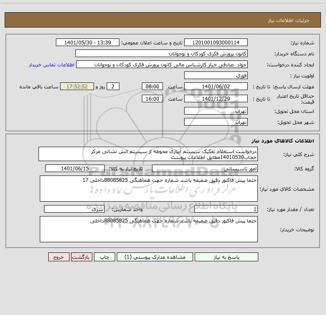Viewport: 326px width, 315px height.
Task: Click buyer organization name field
Action: (x=161, y=53)
